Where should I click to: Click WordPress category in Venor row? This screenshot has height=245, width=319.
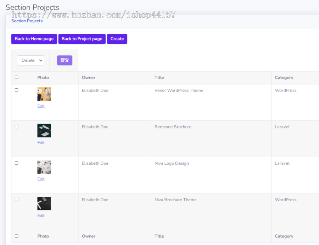[x=286, y=90]
